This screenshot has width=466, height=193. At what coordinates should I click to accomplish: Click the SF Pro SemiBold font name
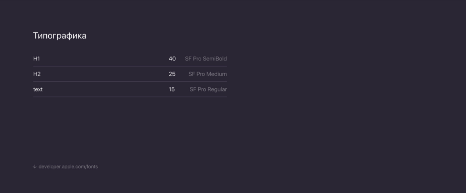206,59
